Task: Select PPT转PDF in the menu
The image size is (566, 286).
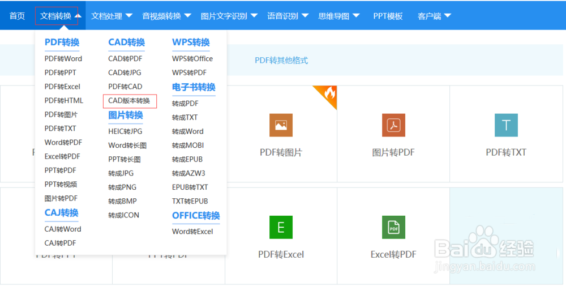Action: click(61, 170)
